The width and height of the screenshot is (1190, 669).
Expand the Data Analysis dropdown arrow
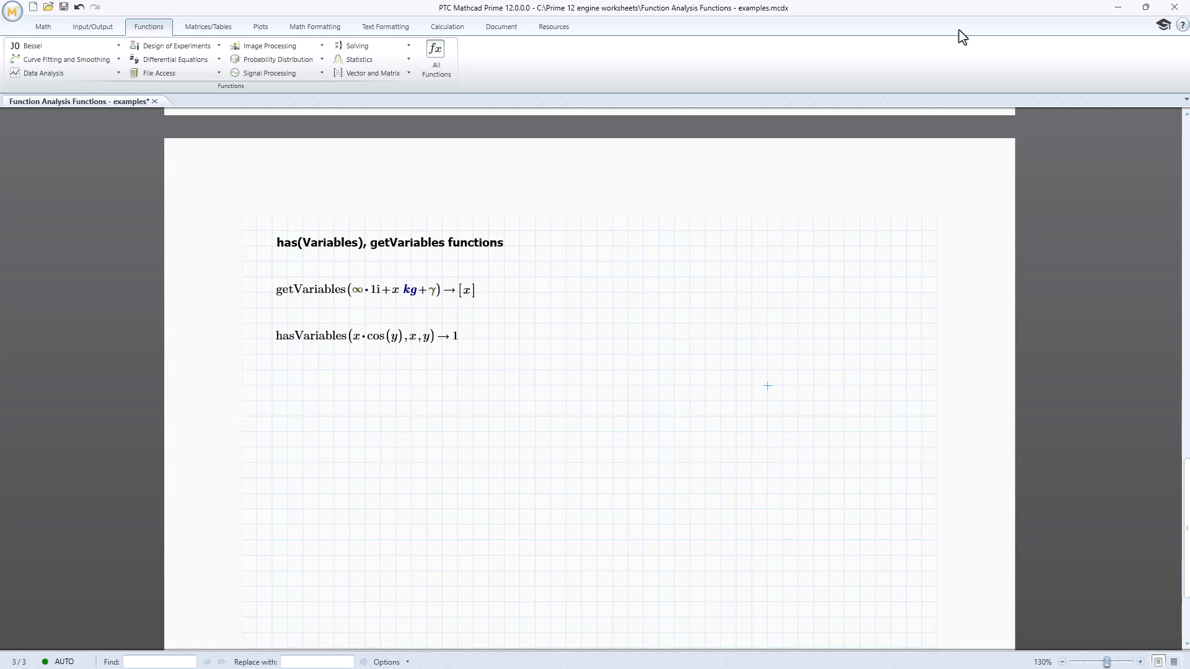[x=118, y=73]
